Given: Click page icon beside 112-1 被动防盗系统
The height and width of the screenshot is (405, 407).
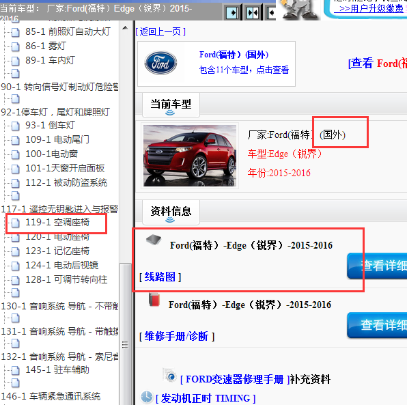Looking at the screenshot, I should [x=16, y=183].
